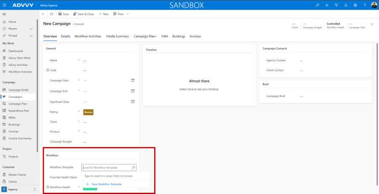Open the app launcher waffle icon
The image size is (379, 194).
[4, 5]
